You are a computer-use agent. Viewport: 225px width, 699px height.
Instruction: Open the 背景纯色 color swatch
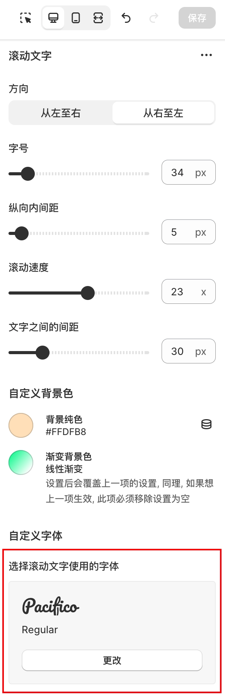click(21, 425)
